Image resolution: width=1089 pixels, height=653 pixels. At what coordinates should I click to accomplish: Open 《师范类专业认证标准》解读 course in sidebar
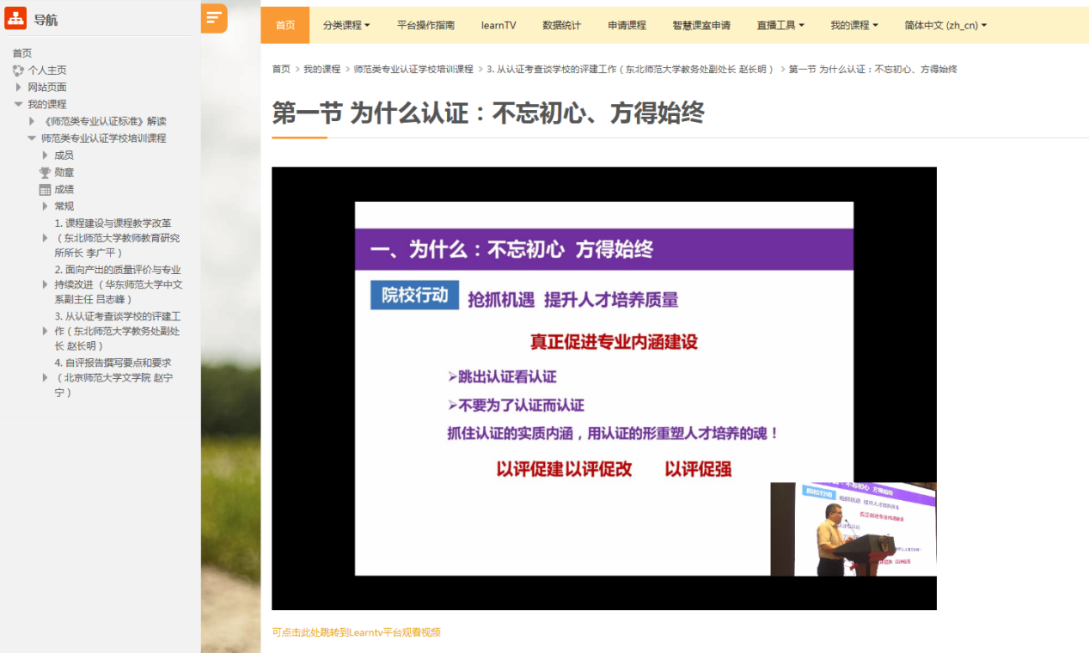(x=104, y=121)
